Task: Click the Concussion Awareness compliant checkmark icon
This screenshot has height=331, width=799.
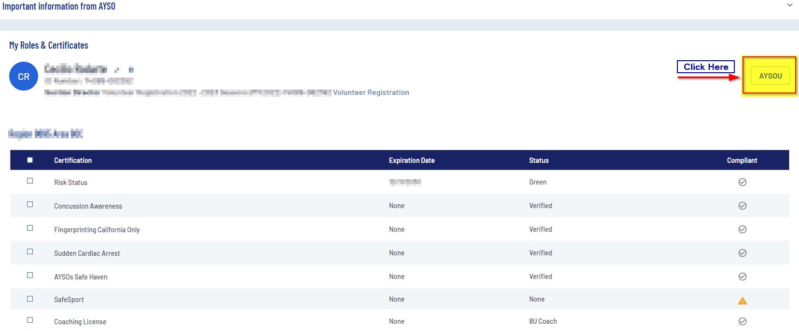Action: coord(742,206)
